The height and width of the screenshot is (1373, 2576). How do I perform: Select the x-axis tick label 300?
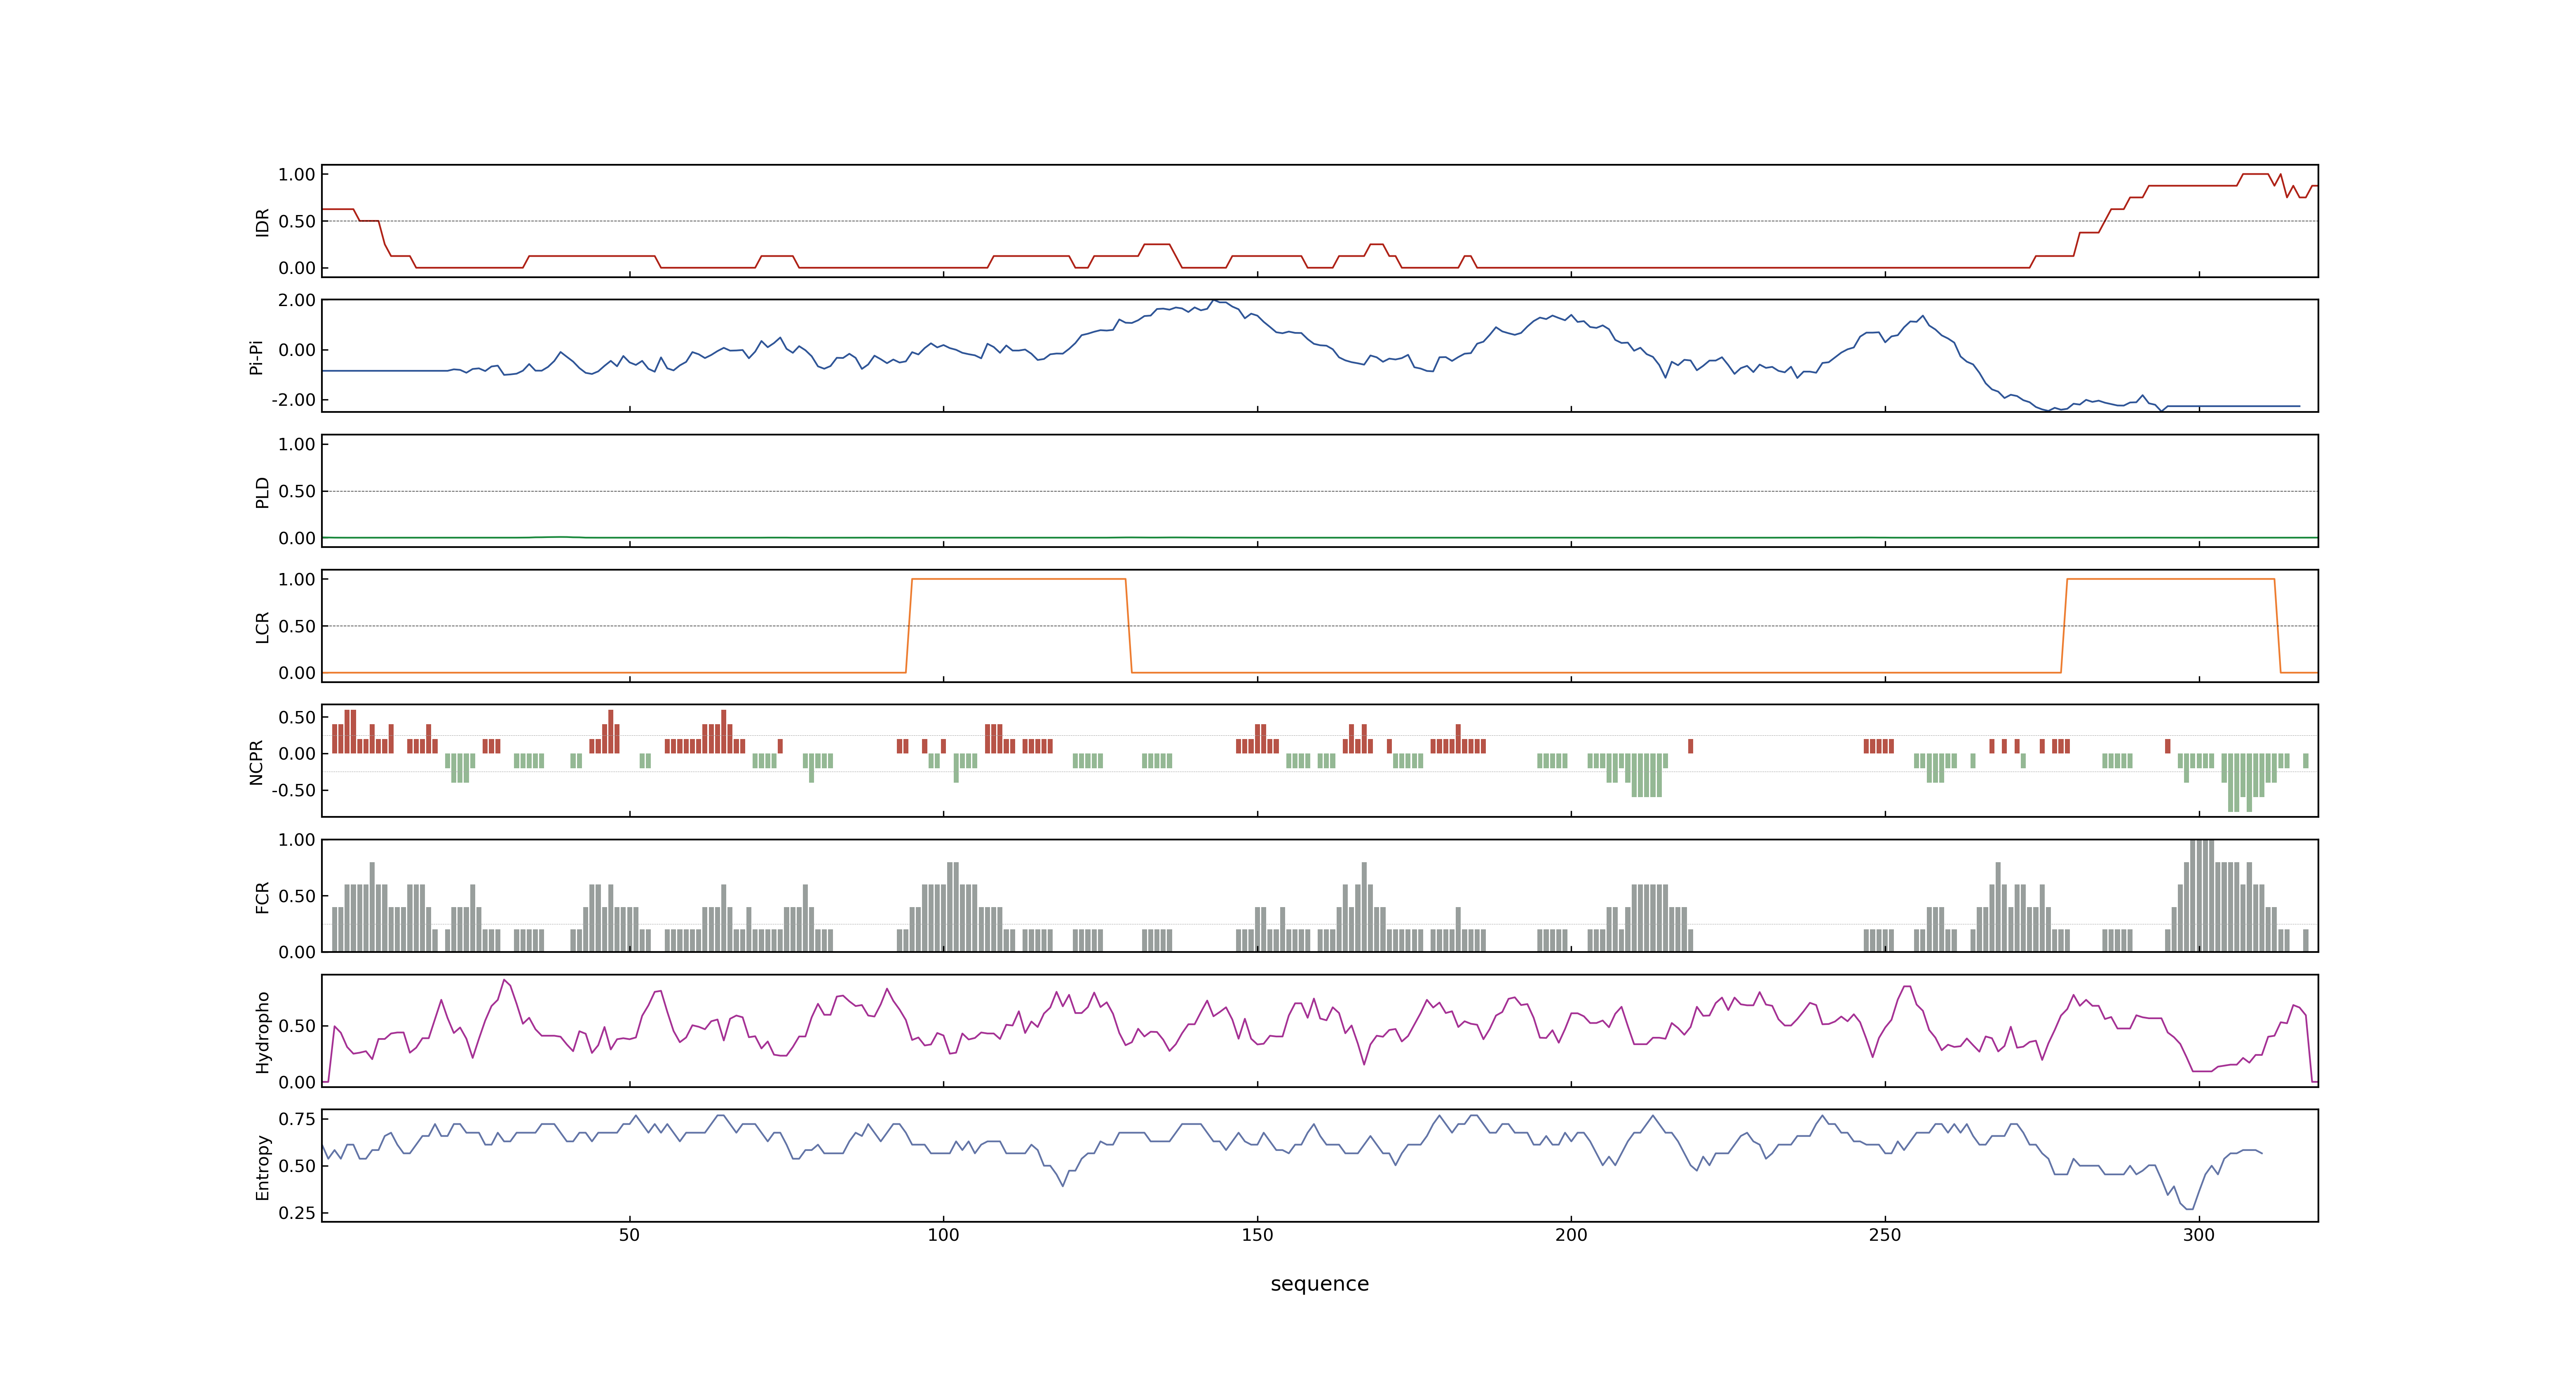tap(2199, 1235)
